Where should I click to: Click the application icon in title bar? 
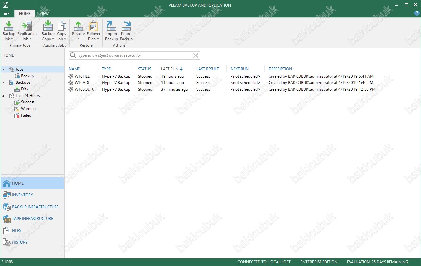[5, 5]
